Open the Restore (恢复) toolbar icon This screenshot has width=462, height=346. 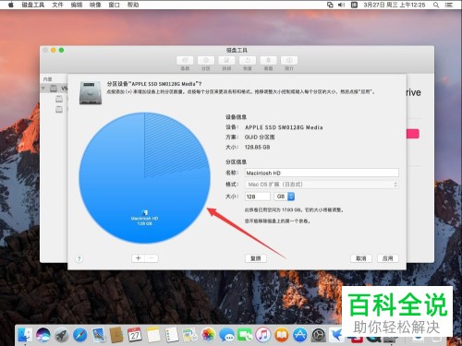[x=248, y=60]
